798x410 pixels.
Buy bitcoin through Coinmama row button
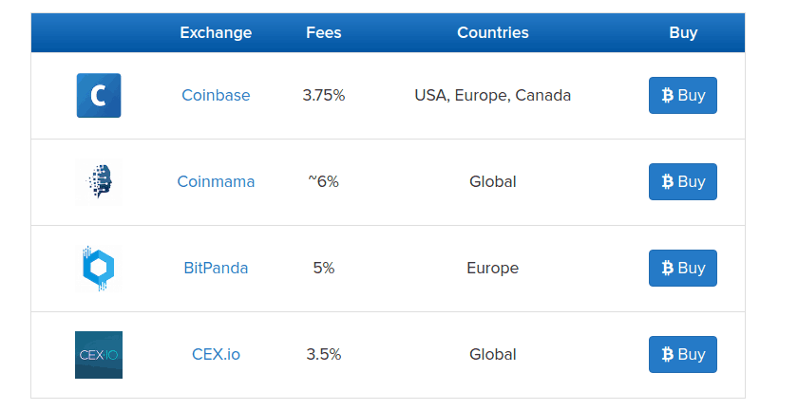[682, 181]
